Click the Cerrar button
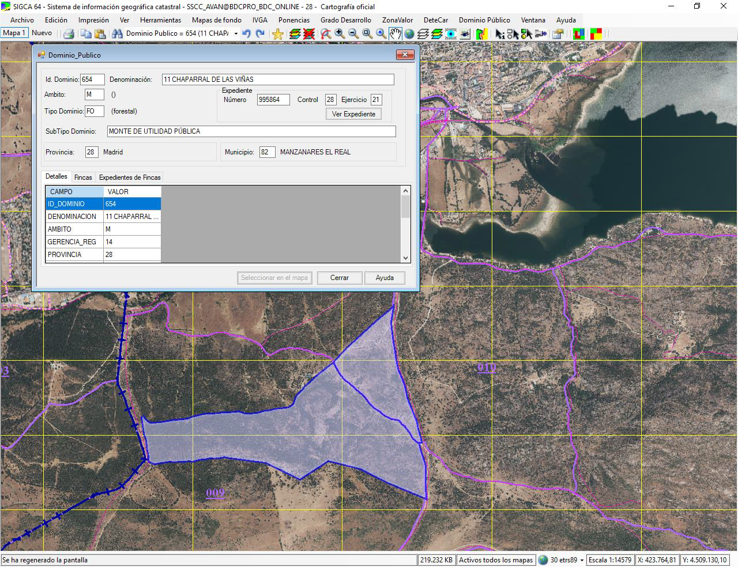 [x=339, y=278]
